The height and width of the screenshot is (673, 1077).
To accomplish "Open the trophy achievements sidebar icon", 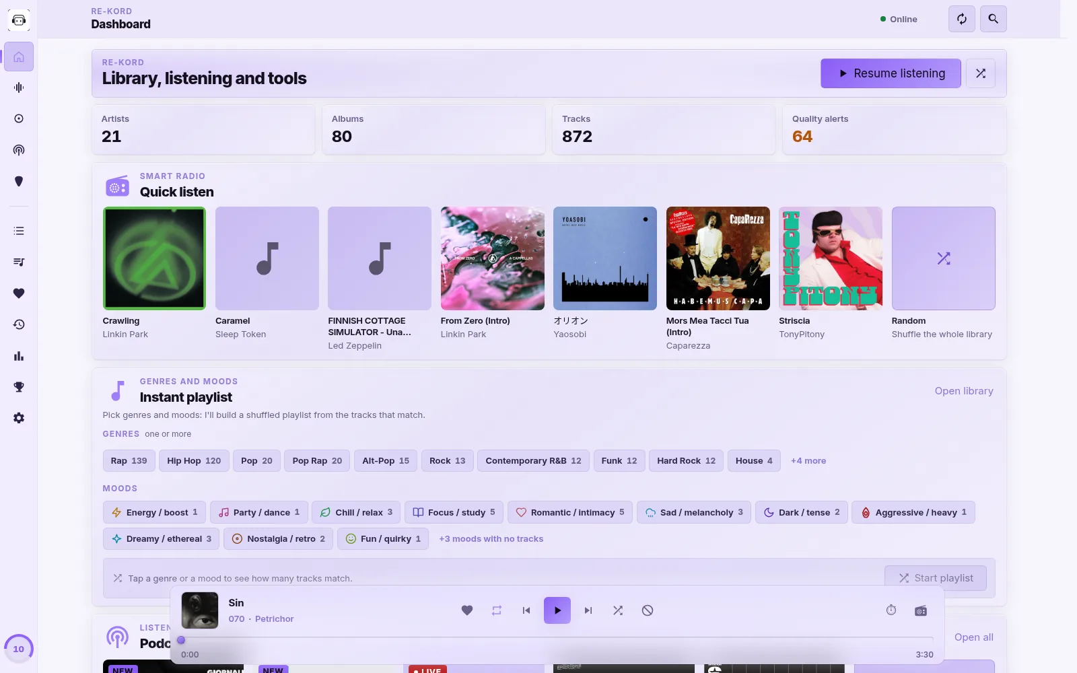I will point(19,387).
